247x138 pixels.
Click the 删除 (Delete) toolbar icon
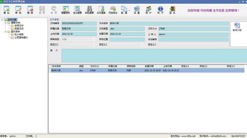click(30, 10)
